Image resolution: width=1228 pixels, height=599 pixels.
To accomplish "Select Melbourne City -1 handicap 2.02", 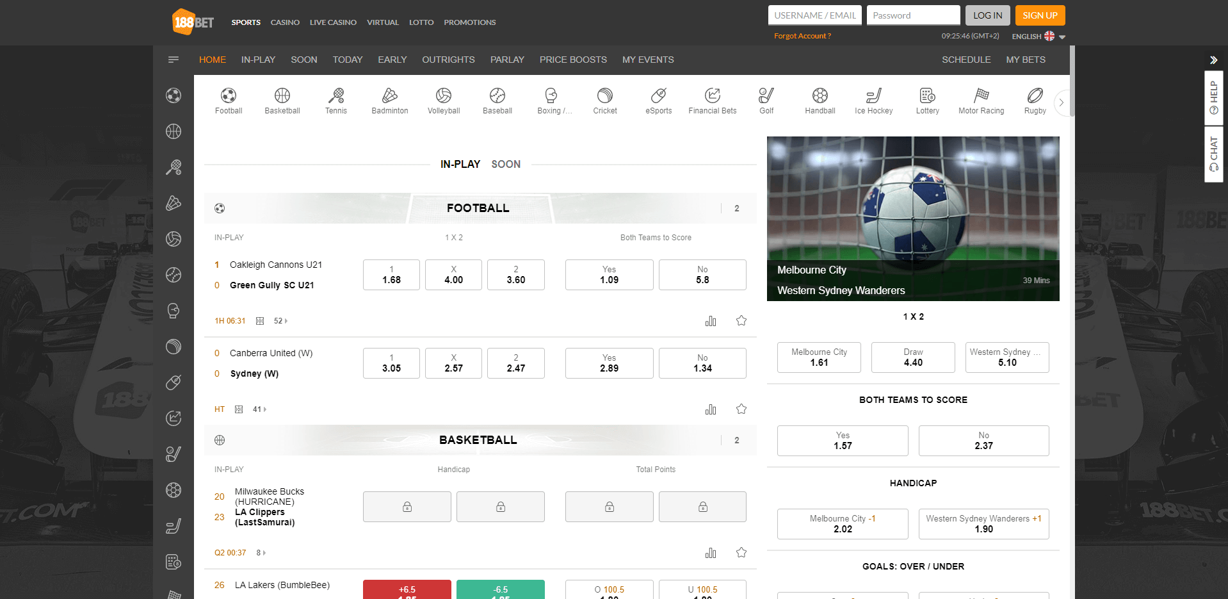I will click(x=843, y=524).
